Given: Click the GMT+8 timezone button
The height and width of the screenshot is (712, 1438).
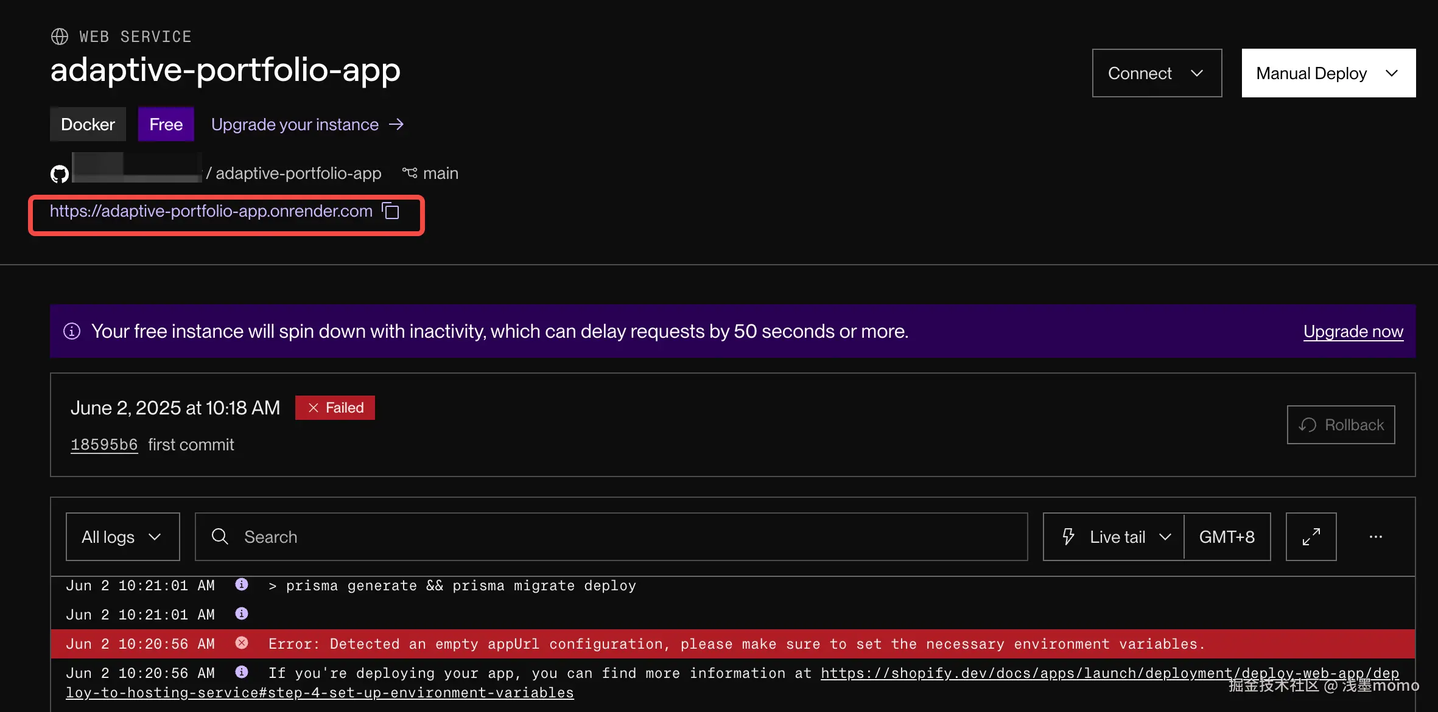Looking at the screenshot, I should pyautogui.click(x=1227, y=537).
